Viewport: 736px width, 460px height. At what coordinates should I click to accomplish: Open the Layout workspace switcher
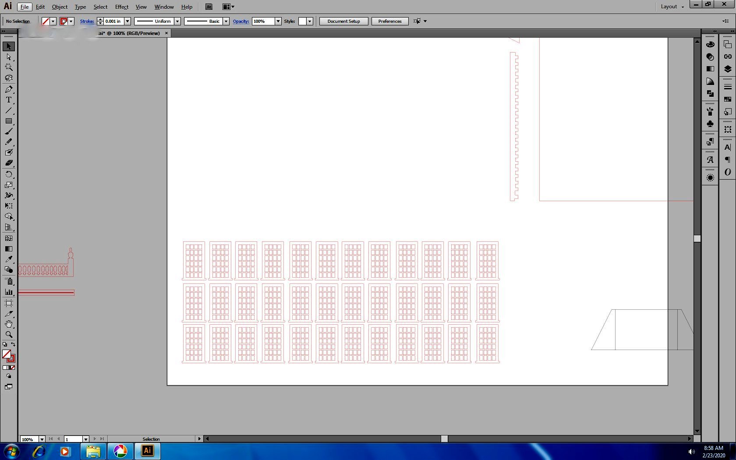tap(672, 7)
